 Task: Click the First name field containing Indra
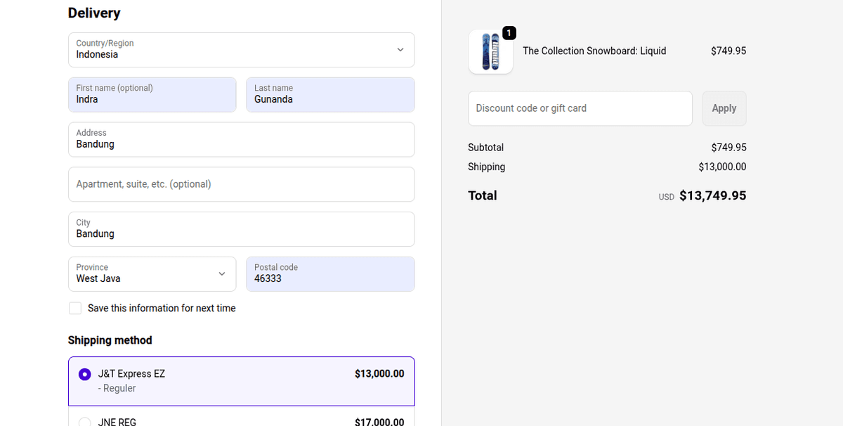pos(152,95)
